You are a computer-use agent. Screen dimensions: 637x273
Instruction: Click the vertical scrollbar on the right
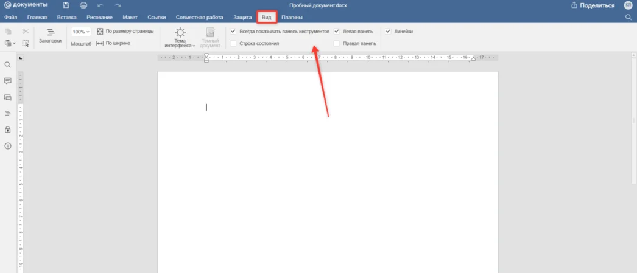(x=634, y=122)
